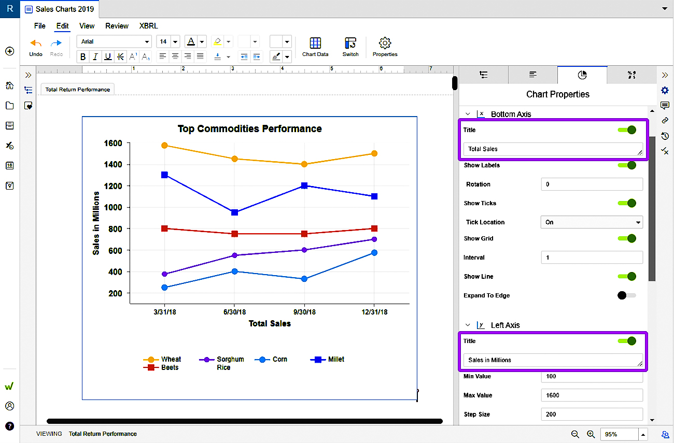Enable the Expand To Edge toggle
Viewport: 674px width, 443px height.
click(627, 295)
